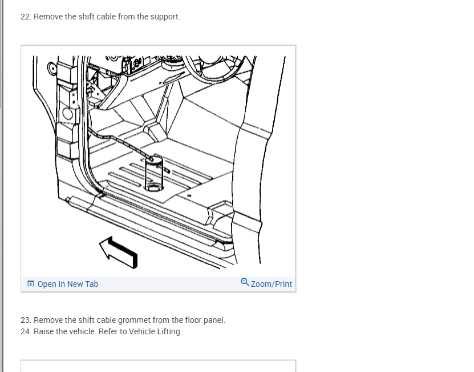The width and height of the screenshot is (474, 372).
Task: Click the cylindrical tube on the floor panel
Action: pos(153,174)
